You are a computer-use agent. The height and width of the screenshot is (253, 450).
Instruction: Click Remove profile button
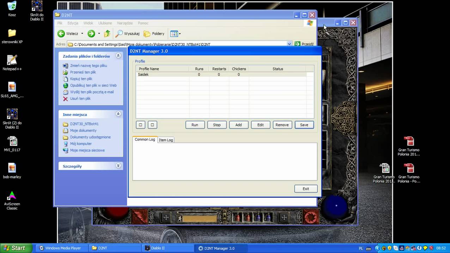click(x=282, y=125)
